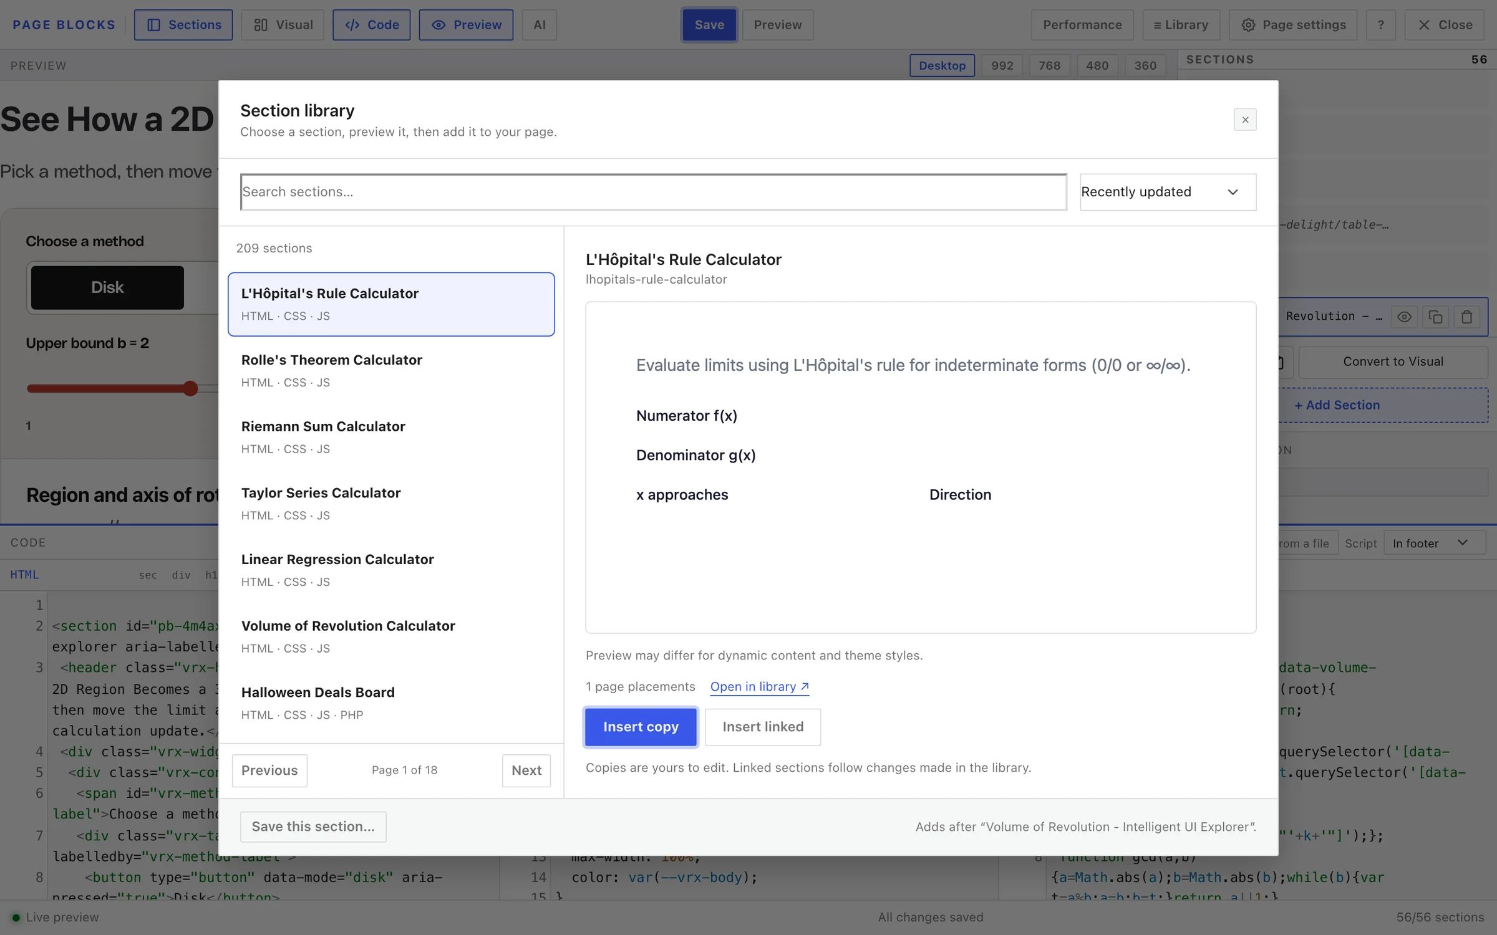Open the AI assistant button

pos(540,25)
